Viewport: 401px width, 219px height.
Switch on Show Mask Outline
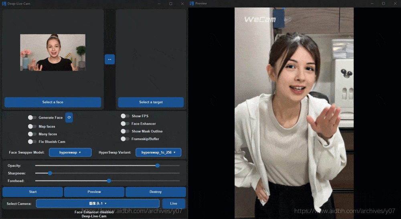(125, 131)
